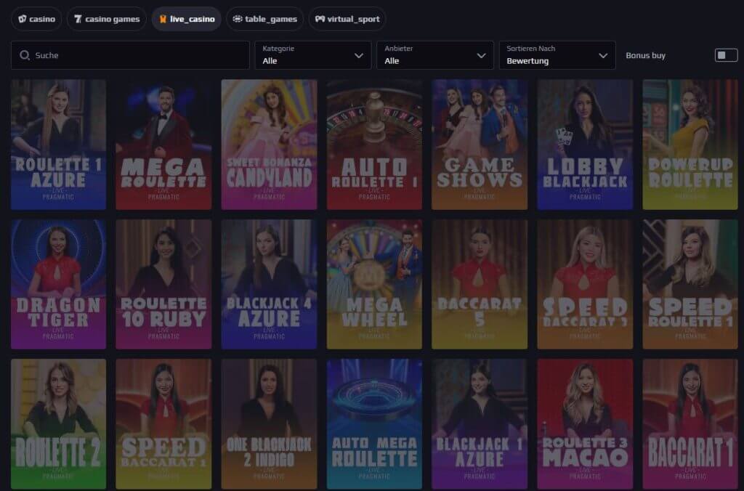Click the dice icon on casino tab

point(22,19)
